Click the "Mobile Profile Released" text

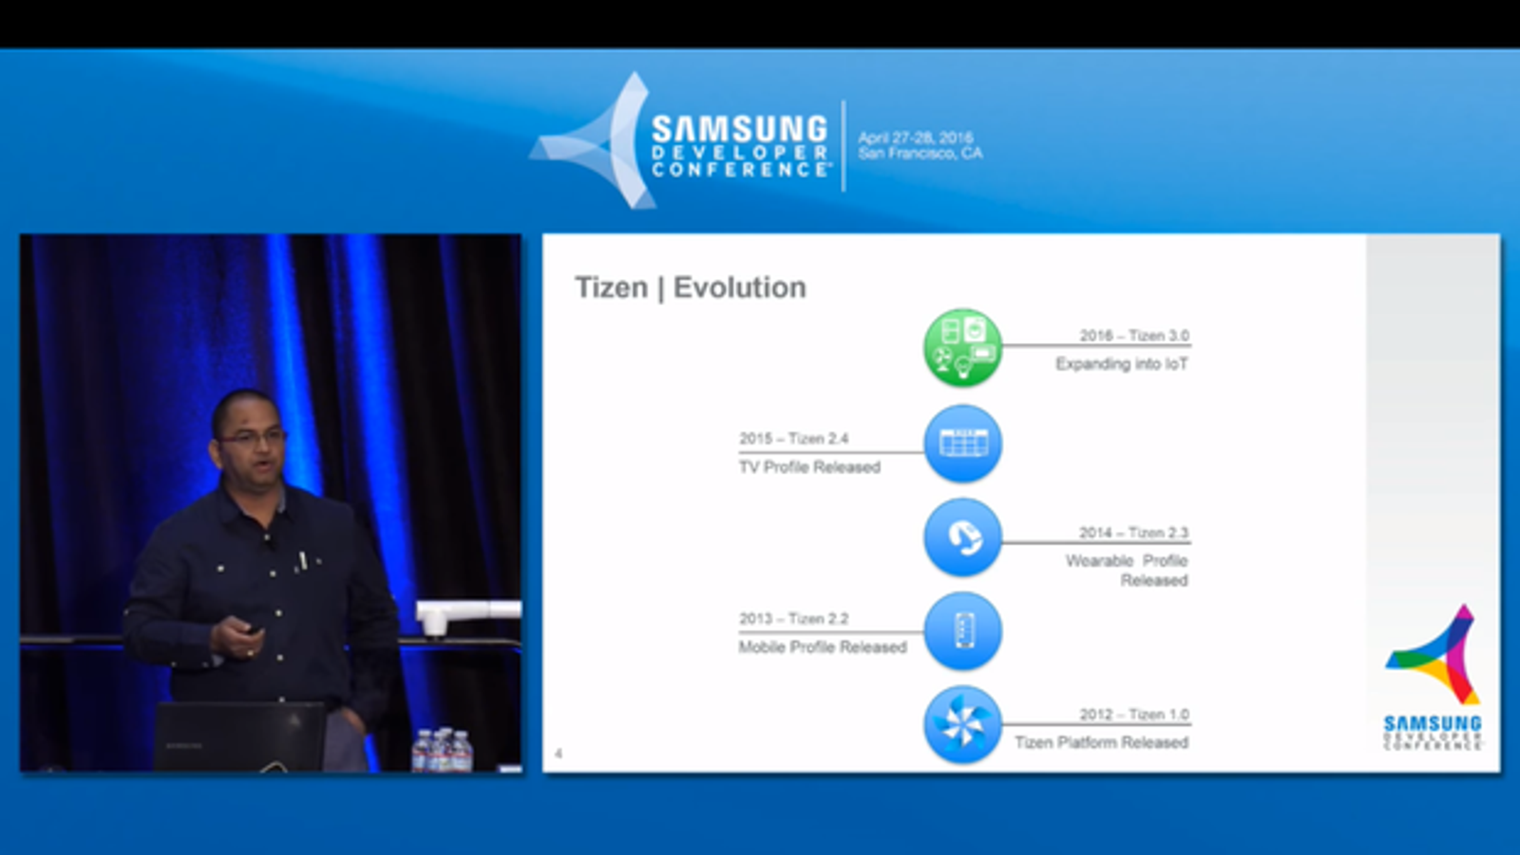pos(823,647)
